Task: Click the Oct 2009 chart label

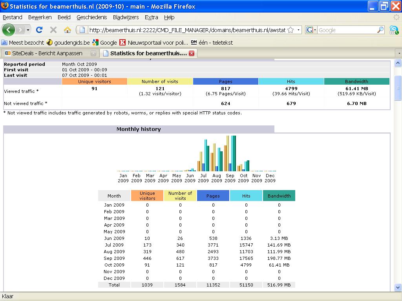Action: point(243,178)
